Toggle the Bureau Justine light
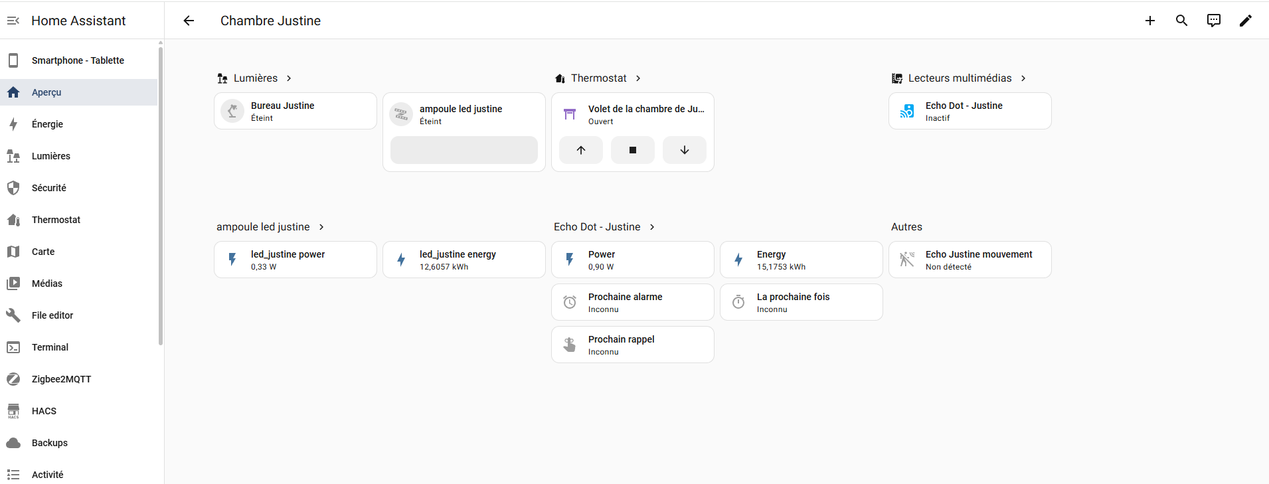 click(232, 111)
